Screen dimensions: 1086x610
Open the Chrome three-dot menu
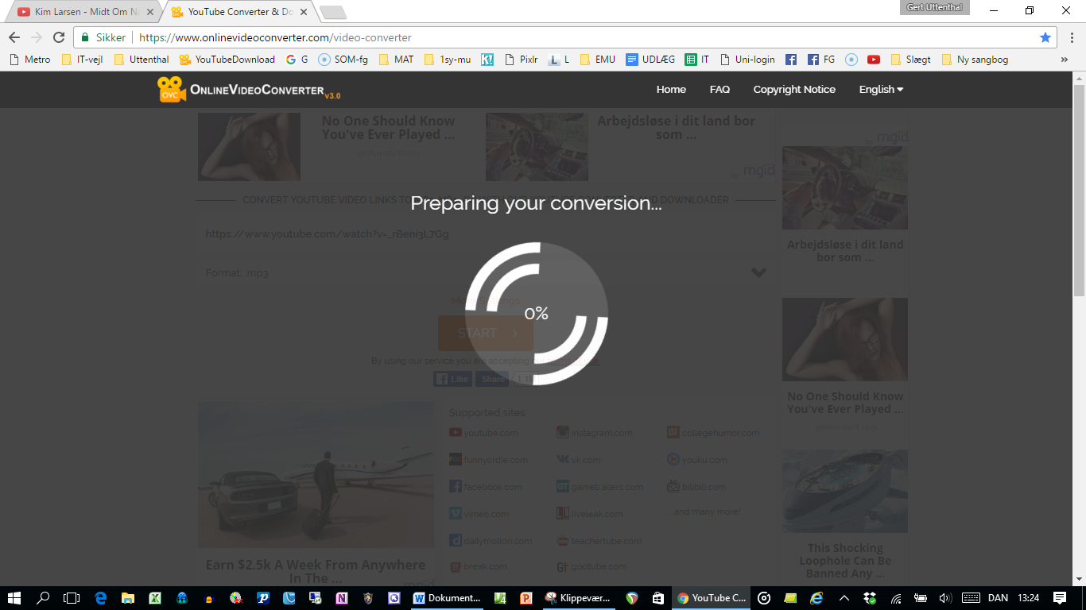tap(1071, 37)
